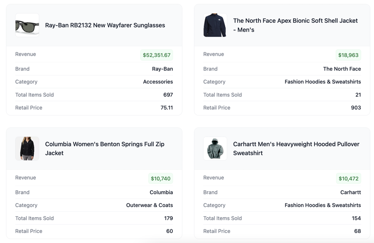Click the North Face jacket product image

(215, 25)
